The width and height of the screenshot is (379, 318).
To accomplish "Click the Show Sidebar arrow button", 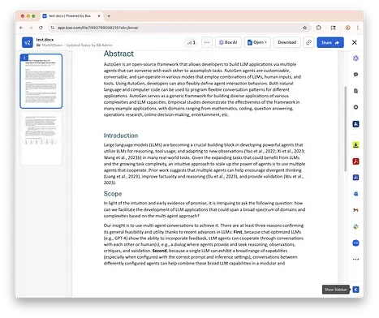I will click(x=355, y=290).
